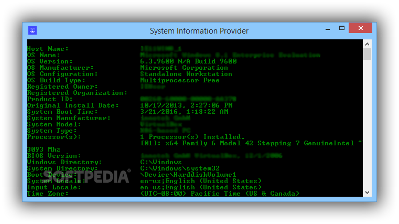Screen dimensions: 399x224
Task: Select the 'System Directory:' label
Action: pos(62,168)
